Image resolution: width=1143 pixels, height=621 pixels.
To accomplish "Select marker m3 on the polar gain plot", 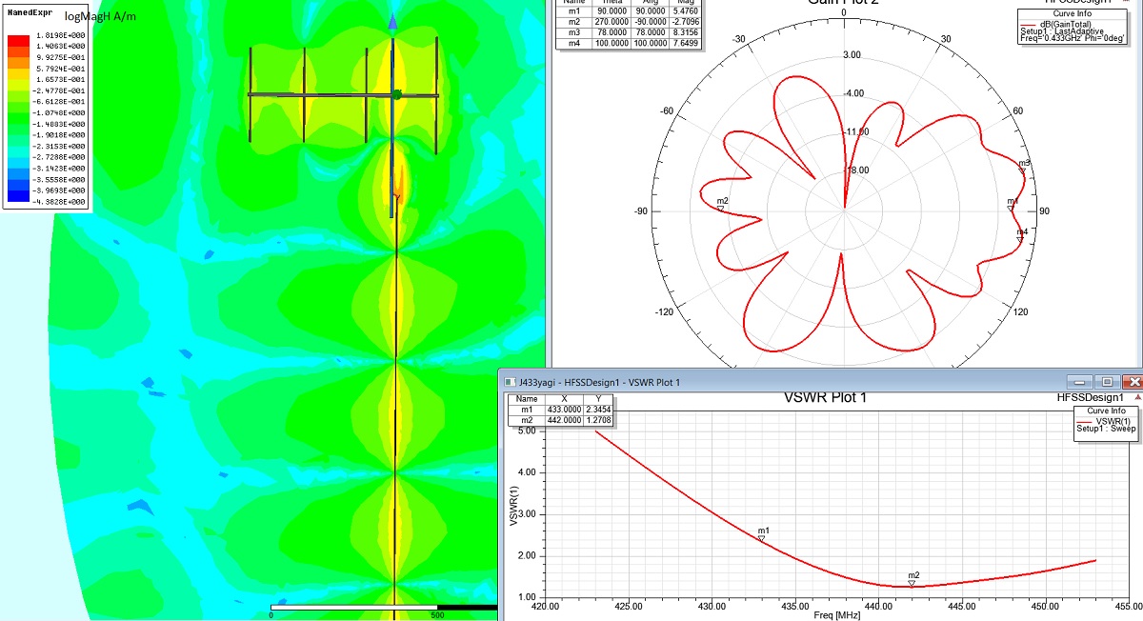I will pyautogui.click(x=1024, y=171).
